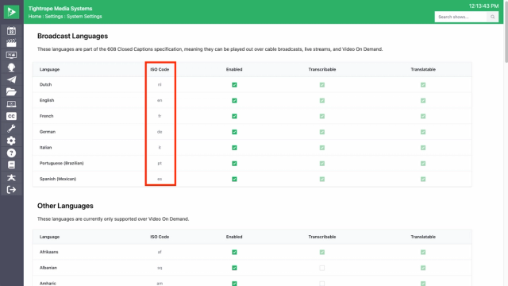Open the gear settings icon

point(11,141)
